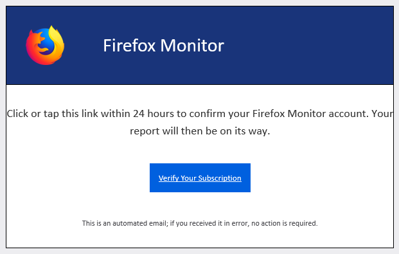This screenshot has height=254, width=399.
Task: Click the word Monitor in the header title
Action: coord(192,46)
